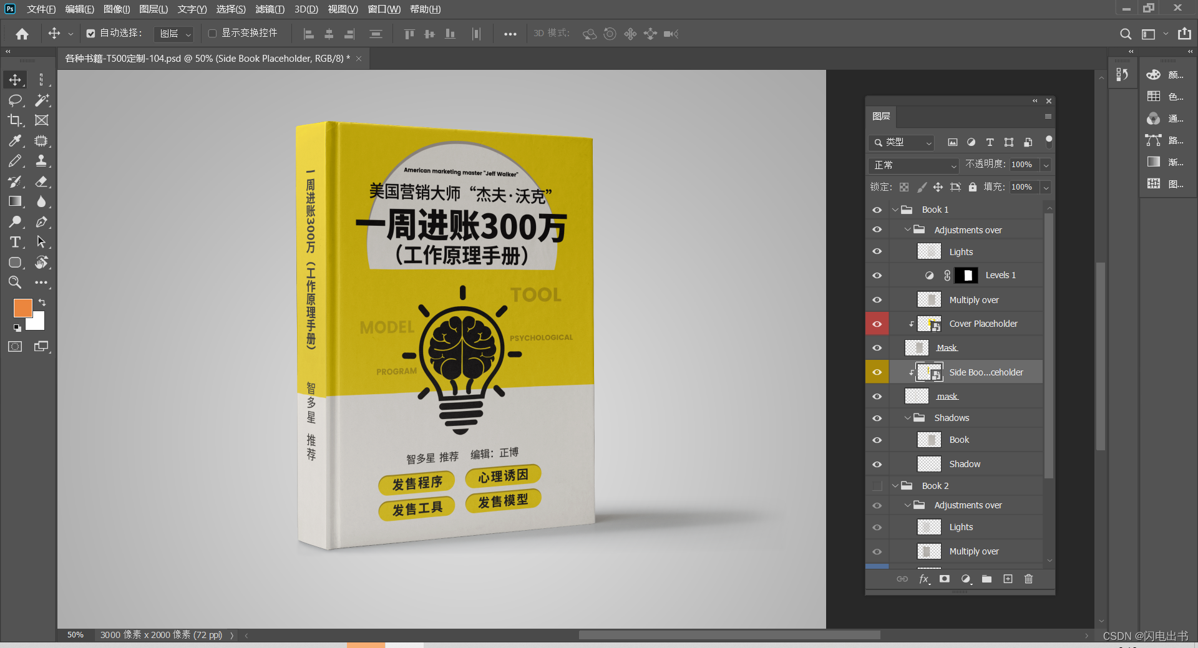Open the opacity (不透明度) dropdown arrow

pyautogui.click(x=1046, y=165)
